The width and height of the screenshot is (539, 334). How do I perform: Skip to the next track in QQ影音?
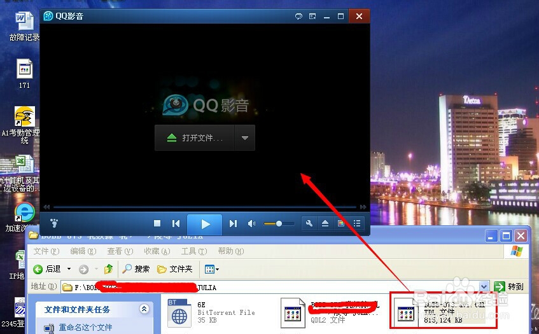233,224
